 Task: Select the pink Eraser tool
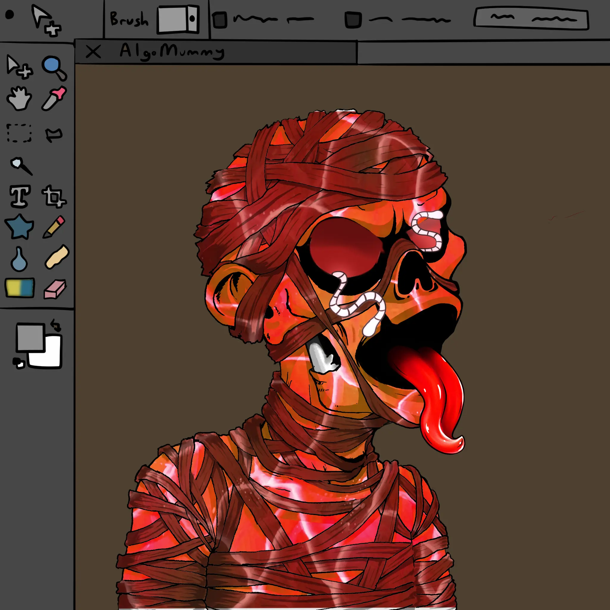[x=55, y=289]
